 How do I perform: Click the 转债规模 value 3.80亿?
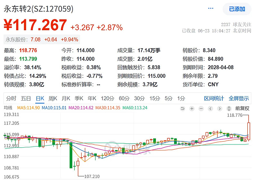coord(37,85)
